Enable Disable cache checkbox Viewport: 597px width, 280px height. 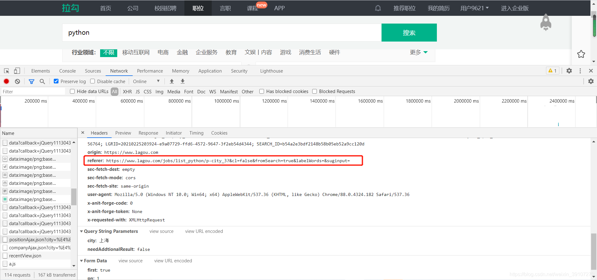click(92, 81)
